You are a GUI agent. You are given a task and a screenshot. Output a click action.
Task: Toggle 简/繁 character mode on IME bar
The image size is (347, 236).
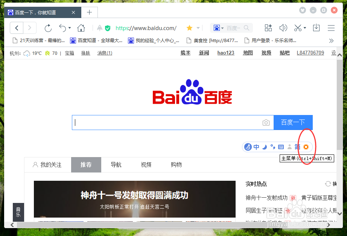(x=298, y=147)
